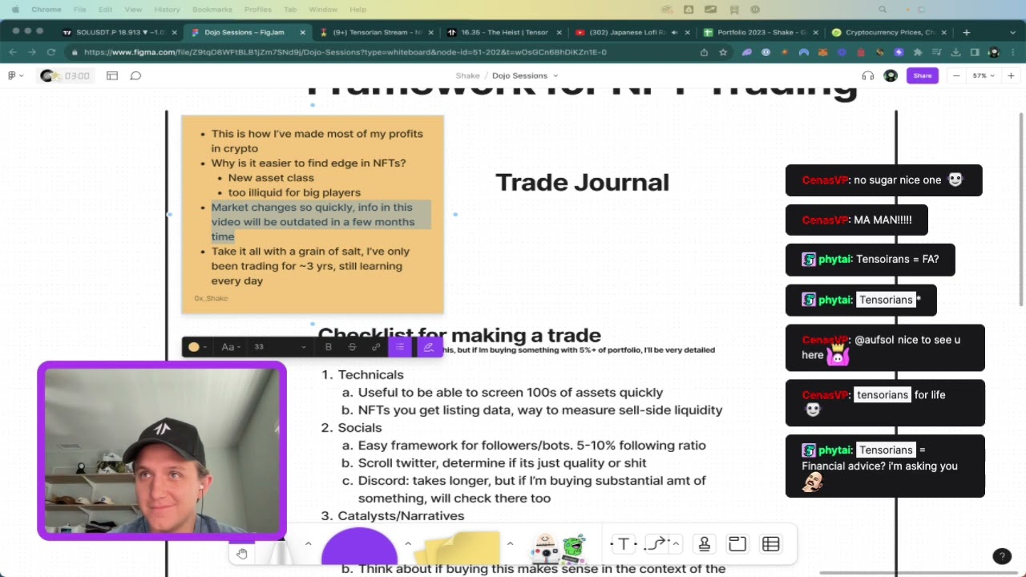Image resolution: width=1026 pixels, height=577 pixels.
Task: Expand the marker tool options chevron
Action: (x=308, y=544)
